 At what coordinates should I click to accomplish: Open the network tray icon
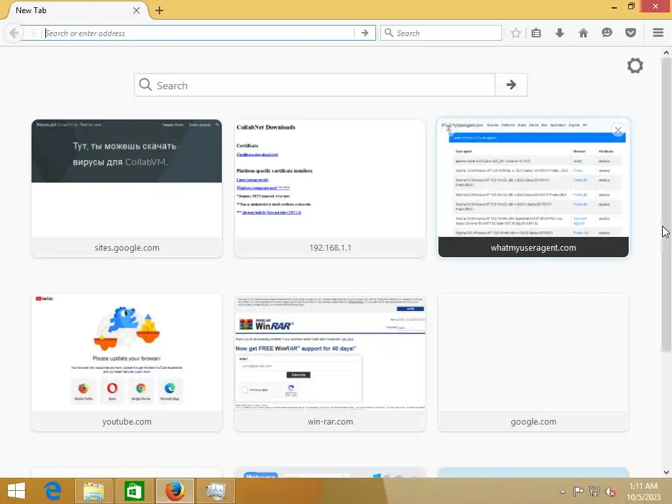595,491
